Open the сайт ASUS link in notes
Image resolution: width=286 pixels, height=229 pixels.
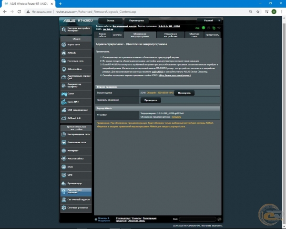[x=158, y=72]
